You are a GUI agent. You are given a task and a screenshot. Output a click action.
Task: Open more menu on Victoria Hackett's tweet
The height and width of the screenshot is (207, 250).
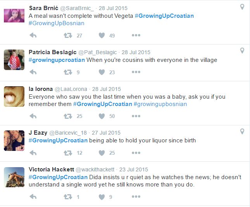(x=136, y=197)
